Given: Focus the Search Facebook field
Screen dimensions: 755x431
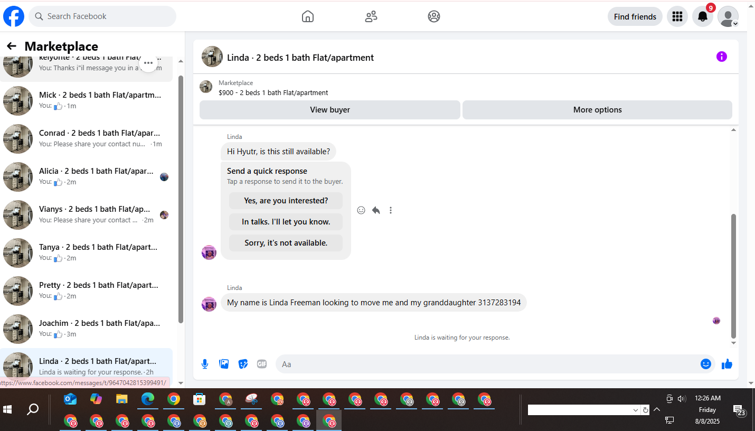Looking at the screenshot, I should 102,16.
